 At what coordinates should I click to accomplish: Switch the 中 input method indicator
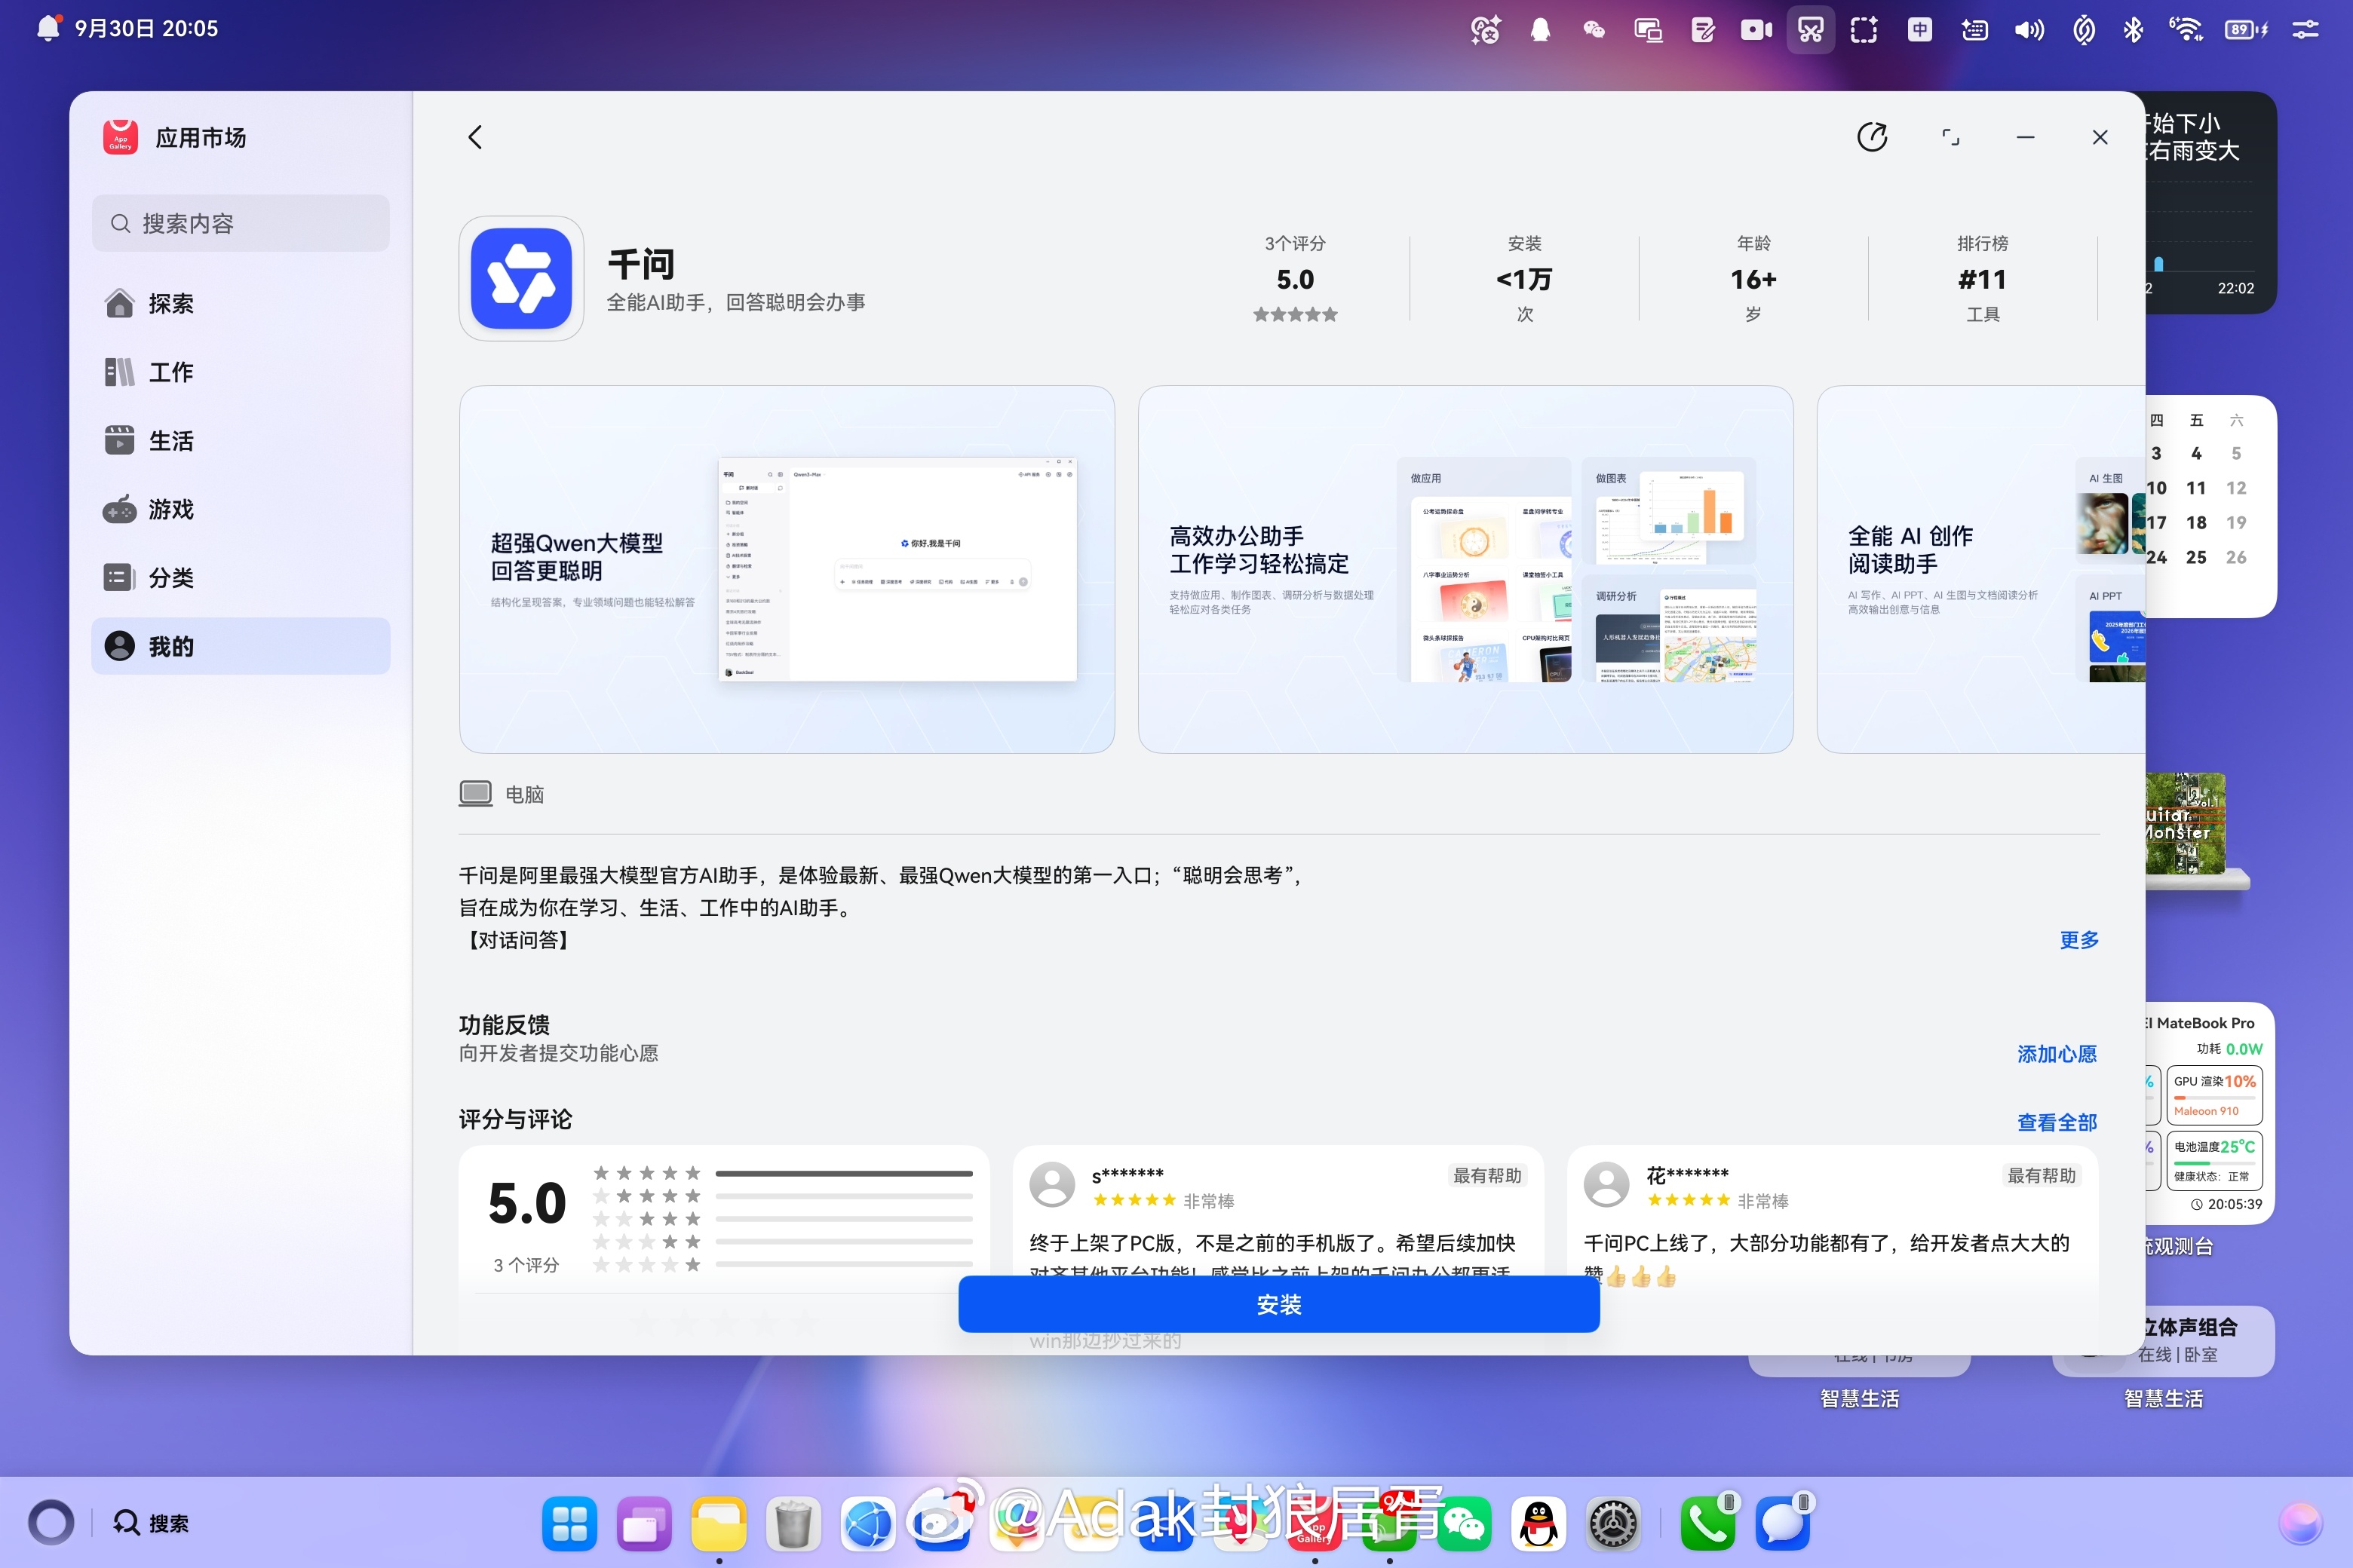coord(1920,30)
